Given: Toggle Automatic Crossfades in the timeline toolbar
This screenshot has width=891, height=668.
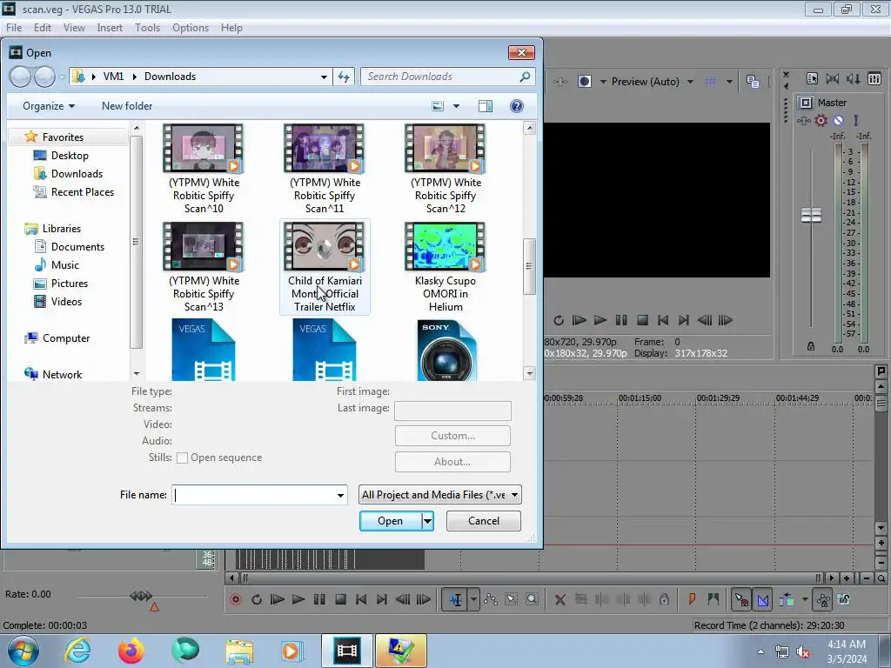Looking at the screenshot, I should (x=763, y=599).
